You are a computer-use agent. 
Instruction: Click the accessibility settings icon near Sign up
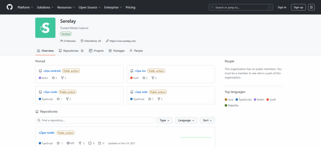pos(311,7)
